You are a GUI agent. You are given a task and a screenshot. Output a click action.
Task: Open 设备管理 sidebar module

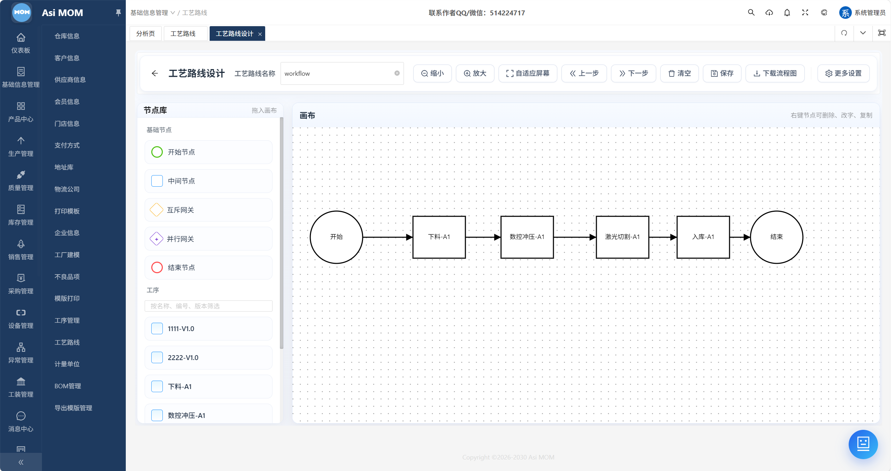21,318
